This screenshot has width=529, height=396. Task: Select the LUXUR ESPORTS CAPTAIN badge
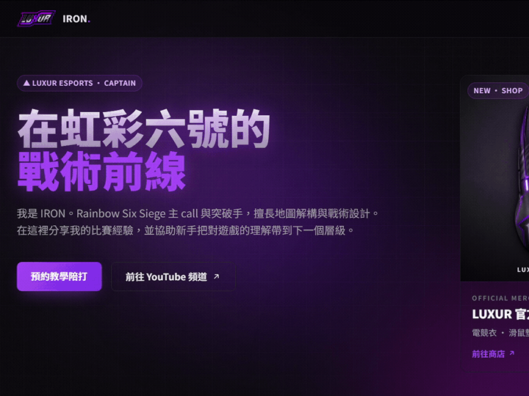pyautogui.click(x=79, y=83)
